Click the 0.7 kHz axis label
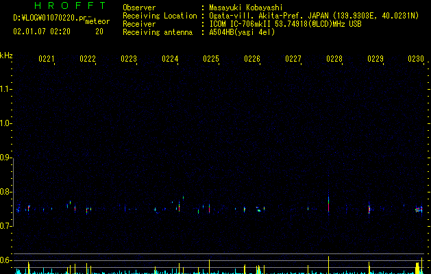The image size is (431, 274). [x=5, y=226]
